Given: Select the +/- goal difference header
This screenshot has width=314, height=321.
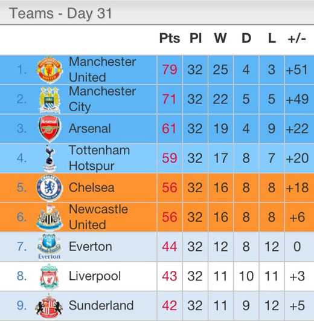Looking at the screenshot, I should click(297, 39).
